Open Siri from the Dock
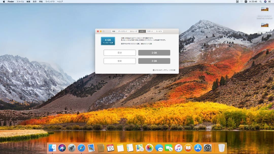Screen dimensions: 274x154 click(62, 148)
